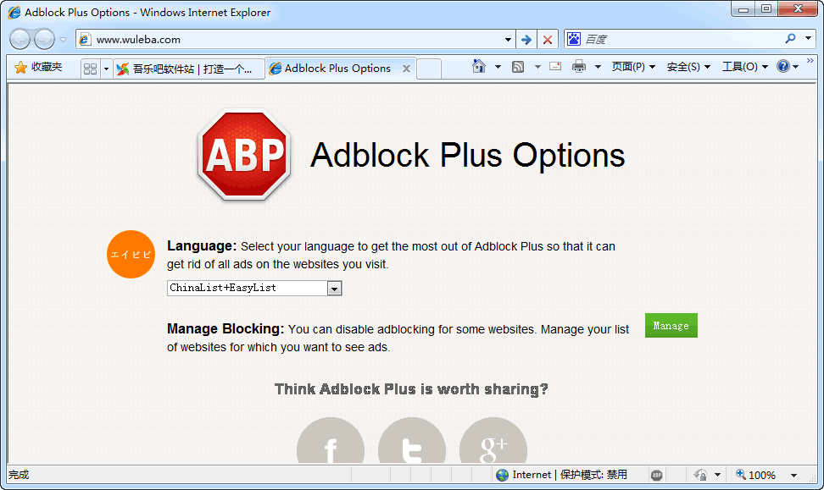Open recent pages dropdown beside Forward button

coord(63,39)
